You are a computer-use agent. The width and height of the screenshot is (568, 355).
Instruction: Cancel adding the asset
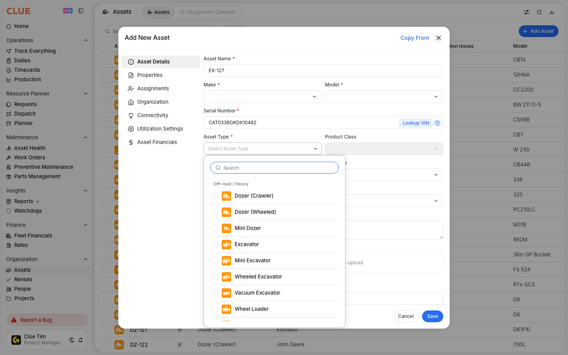406,316
